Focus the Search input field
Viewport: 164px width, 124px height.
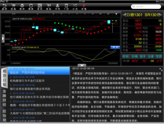(x=146, y=6)
